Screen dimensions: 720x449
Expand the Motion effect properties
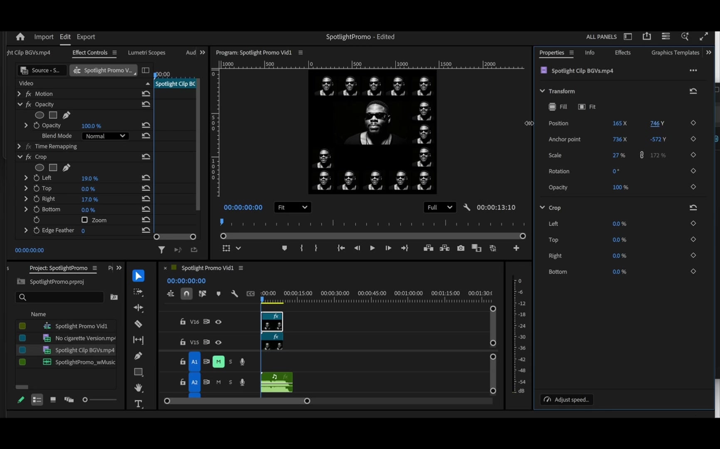[19, 94]
